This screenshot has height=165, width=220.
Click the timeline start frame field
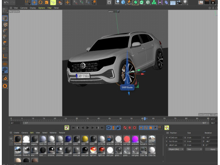tap(16, 123)
